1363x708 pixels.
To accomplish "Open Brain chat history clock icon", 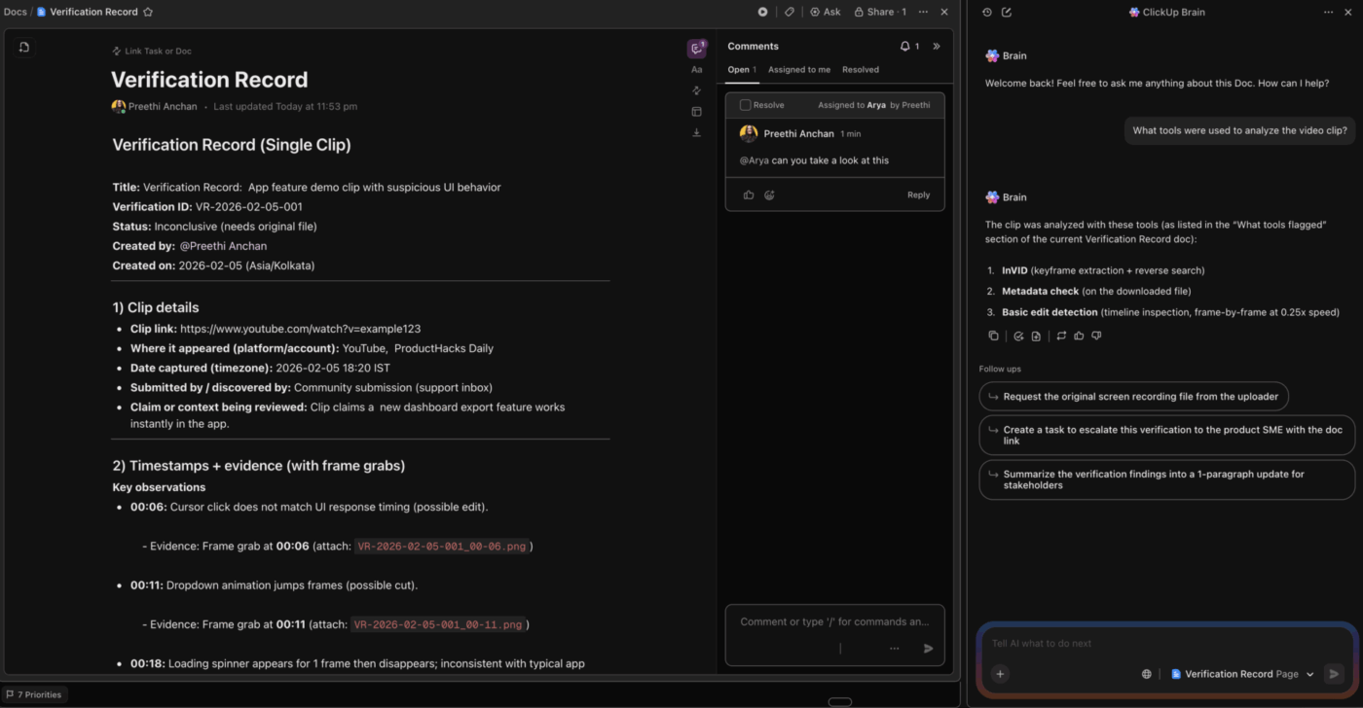I will pos(987,12).
